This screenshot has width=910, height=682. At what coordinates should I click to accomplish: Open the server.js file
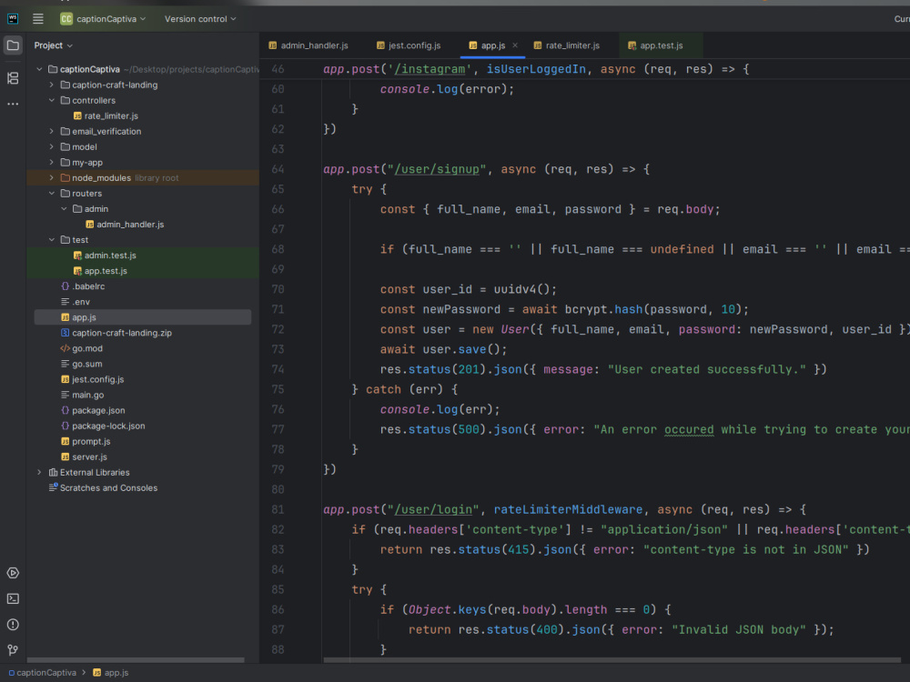pyautogui.click(x=89, y=457)
